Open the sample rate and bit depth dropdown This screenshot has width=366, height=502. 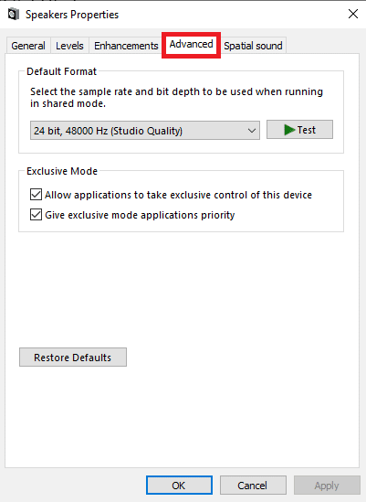[145, 131]
